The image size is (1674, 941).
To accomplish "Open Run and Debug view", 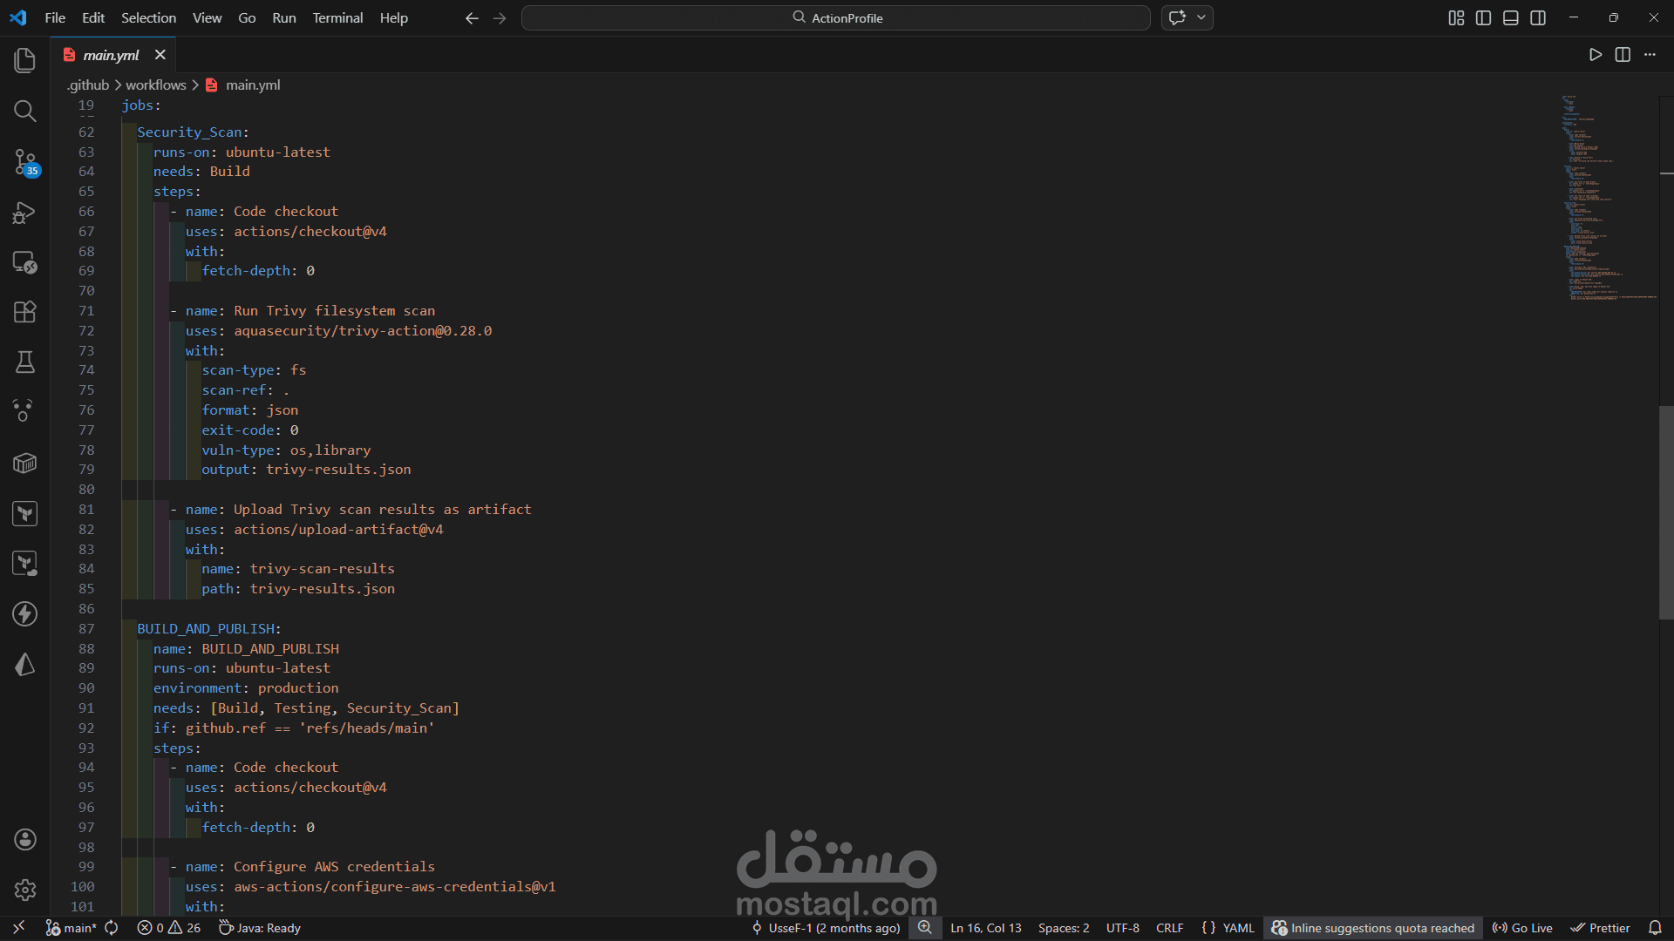I will (x=24, y=212).
